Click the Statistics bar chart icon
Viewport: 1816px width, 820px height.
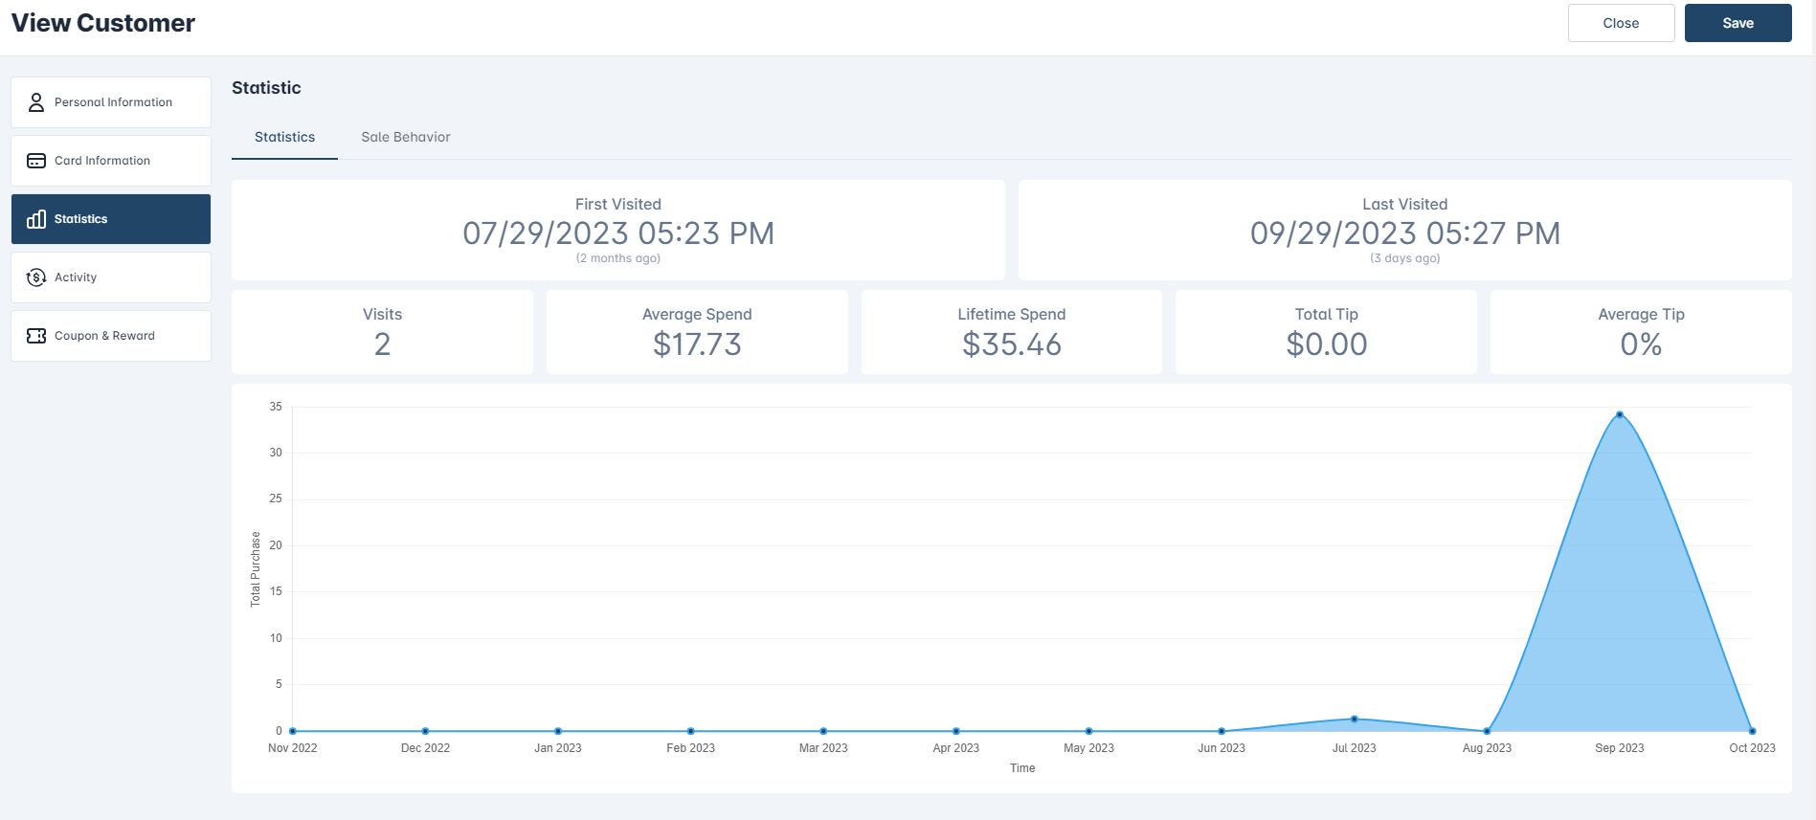coord(36,219)
